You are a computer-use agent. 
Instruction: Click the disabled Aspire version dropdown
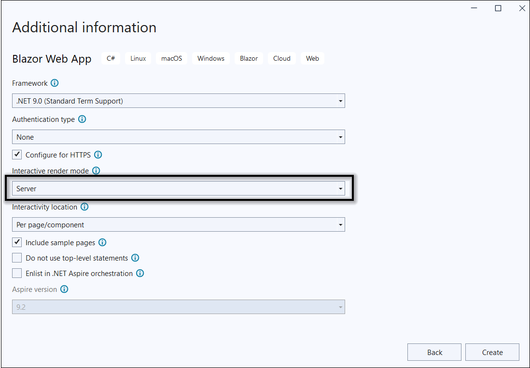[x=179, y=307]
